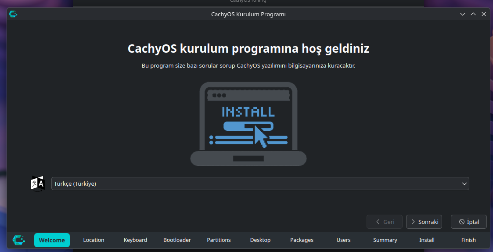
Task: Cancel installation with İptal button
Action: (x=469, y=222)
